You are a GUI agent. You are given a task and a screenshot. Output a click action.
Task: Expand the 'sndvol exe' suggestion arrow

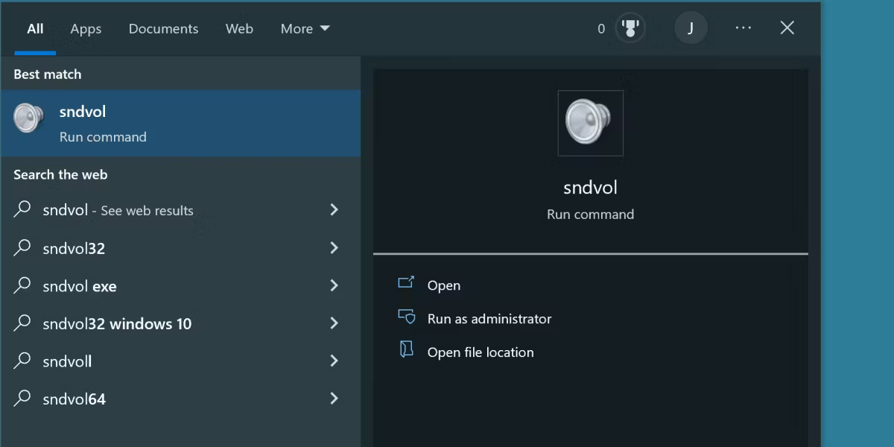(334, 286)
